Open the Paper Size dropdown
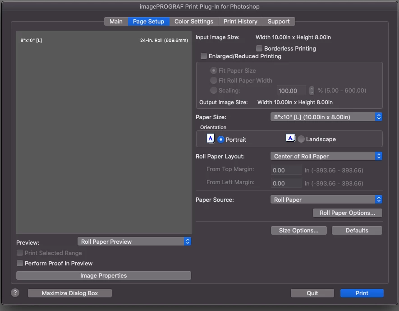Image resolution: width=399 pixels, height=311 pixels. (326, 117)
